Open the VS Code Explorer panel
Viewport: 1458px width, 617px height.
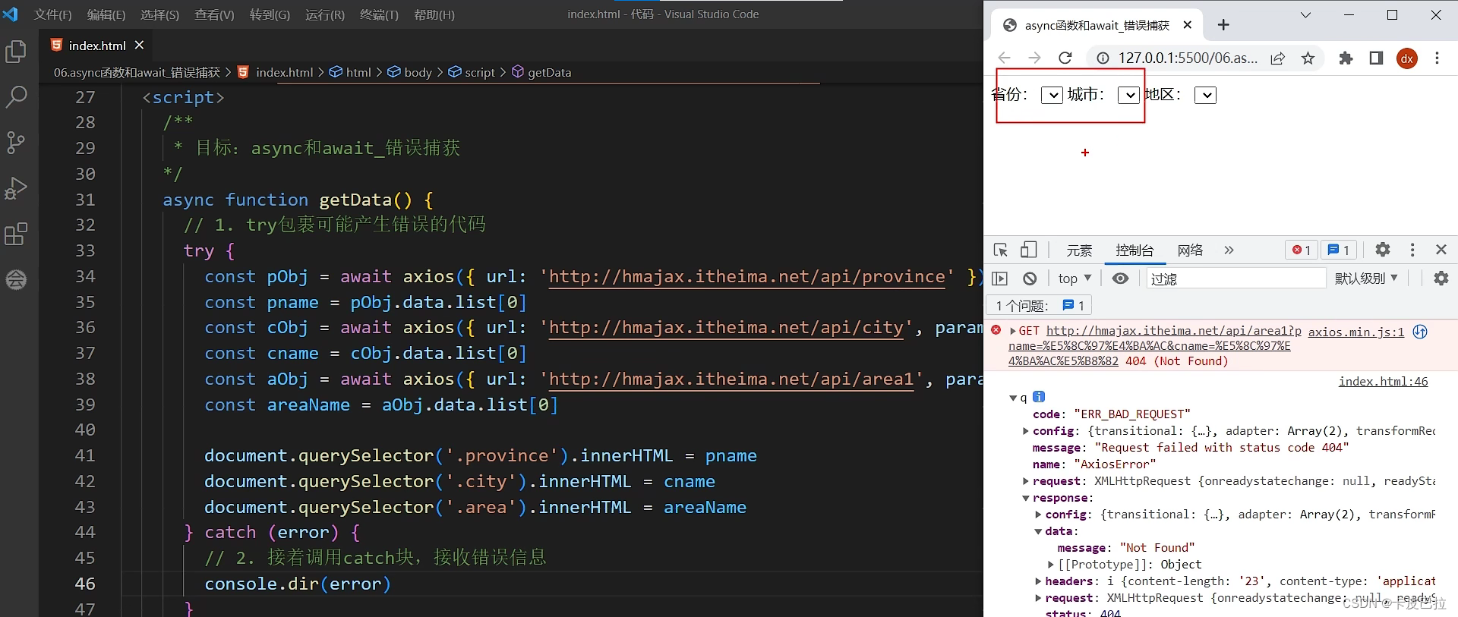[x=16, y=52]
